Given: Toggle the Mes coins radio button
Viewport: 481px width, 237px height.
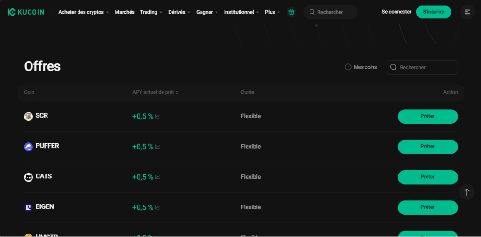Looking at the screenshot, I should [x=348, y=67].
